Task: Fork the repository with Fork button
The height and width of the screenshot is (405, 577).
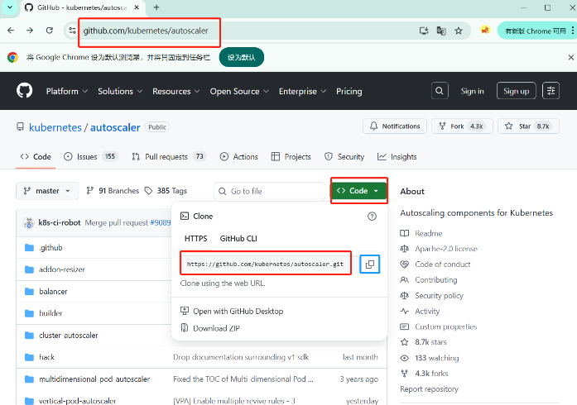Action: pyautogui.click(x=462, y=126)
